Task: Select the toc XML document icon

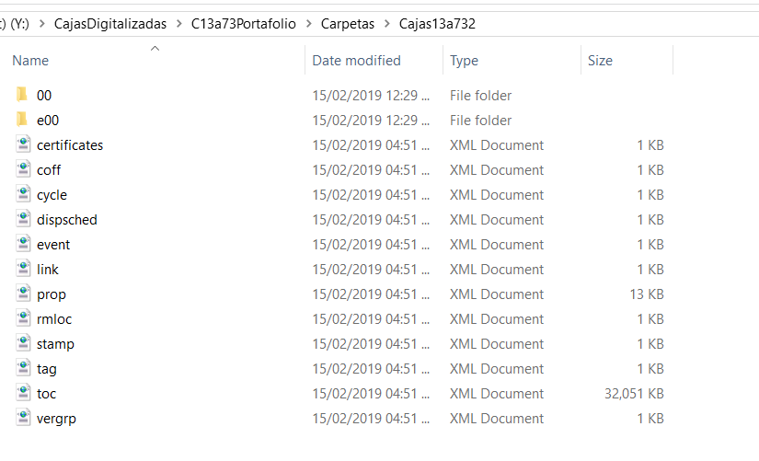Action: [23, 393]
